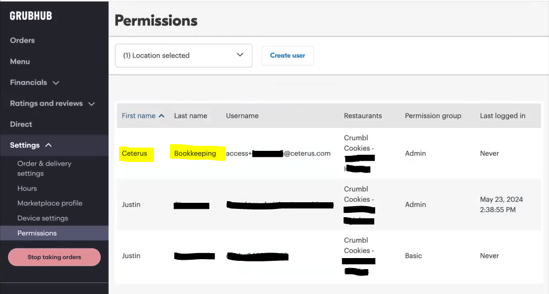Click the Username column header

click(x=242, y=116)
